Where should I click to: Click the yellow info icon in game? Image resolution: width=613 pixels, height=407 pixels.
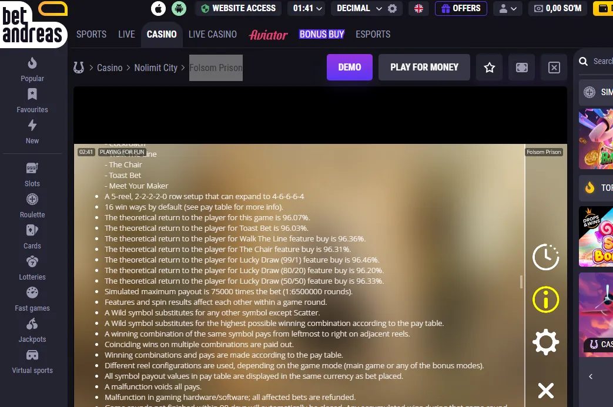[x=546, y=300]
